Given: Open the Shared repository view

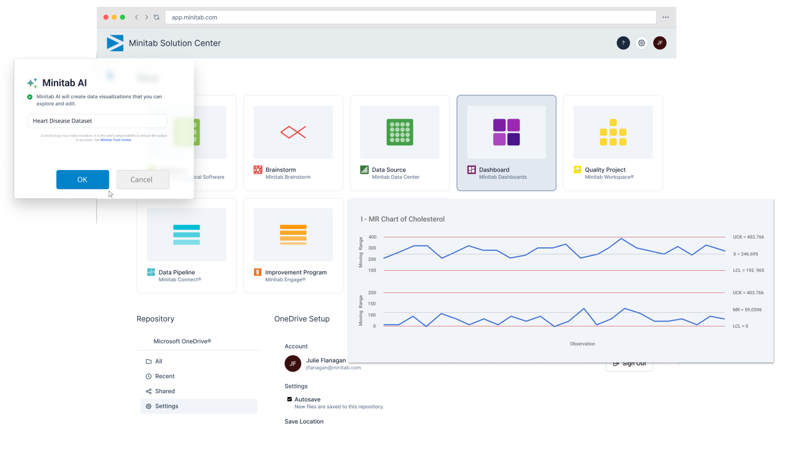Looking at the screenshot, I should tap(164, 391).
